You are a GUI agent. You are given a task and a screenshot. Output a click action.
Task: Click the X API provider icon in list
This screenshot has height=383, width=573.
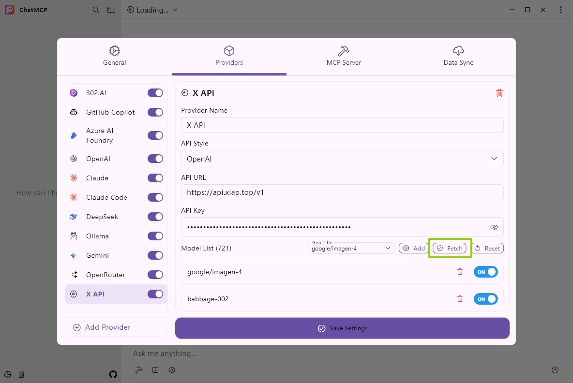74,294
